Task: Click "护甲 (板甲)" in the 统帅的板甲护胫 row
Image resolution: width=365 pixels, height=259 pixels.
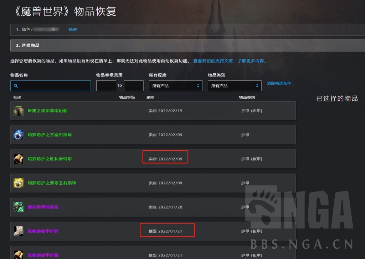Action: (x=252, y=231)
